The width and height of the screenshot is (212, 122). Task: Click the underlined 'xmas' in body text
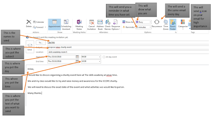tap(109, 75)
